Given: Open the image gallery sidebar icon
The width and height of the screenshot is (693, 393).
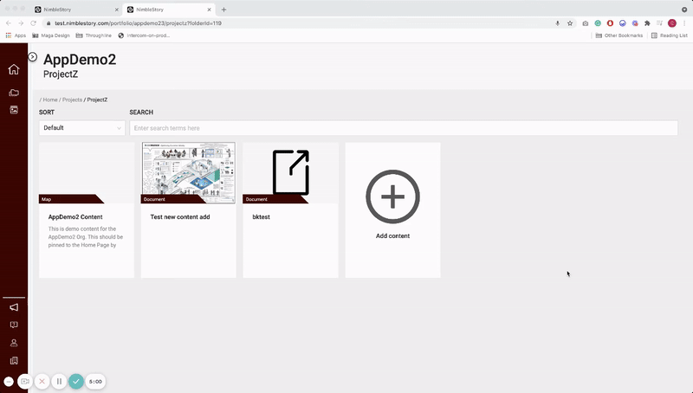Looking at the screenshot, I should (13, 110).
